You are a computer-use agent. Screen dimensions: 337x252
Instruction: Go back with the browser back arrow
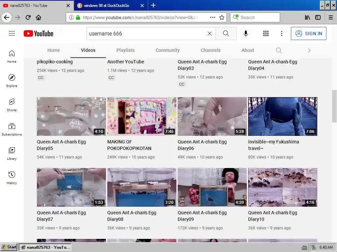click(7, 17)
